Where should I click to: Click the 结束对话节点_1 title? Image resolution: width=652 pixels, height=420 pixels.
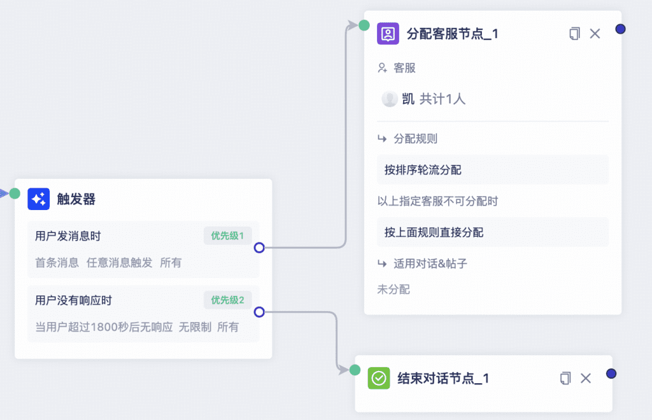click(443, 378)
